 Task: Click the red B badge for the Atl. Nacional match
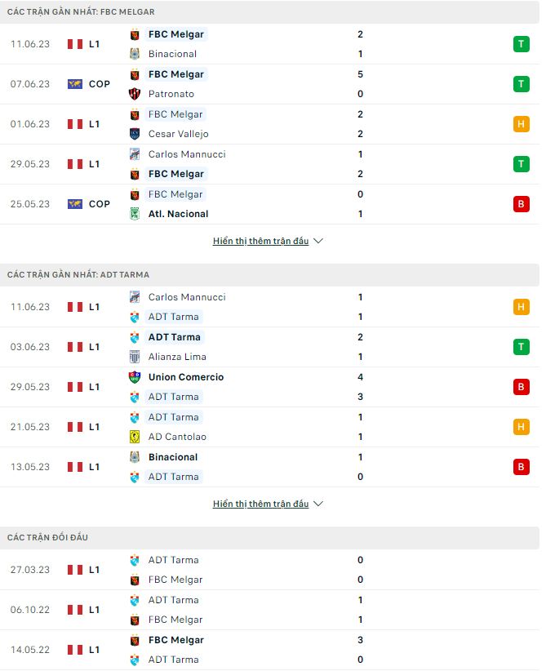click(x=521, y=204)
